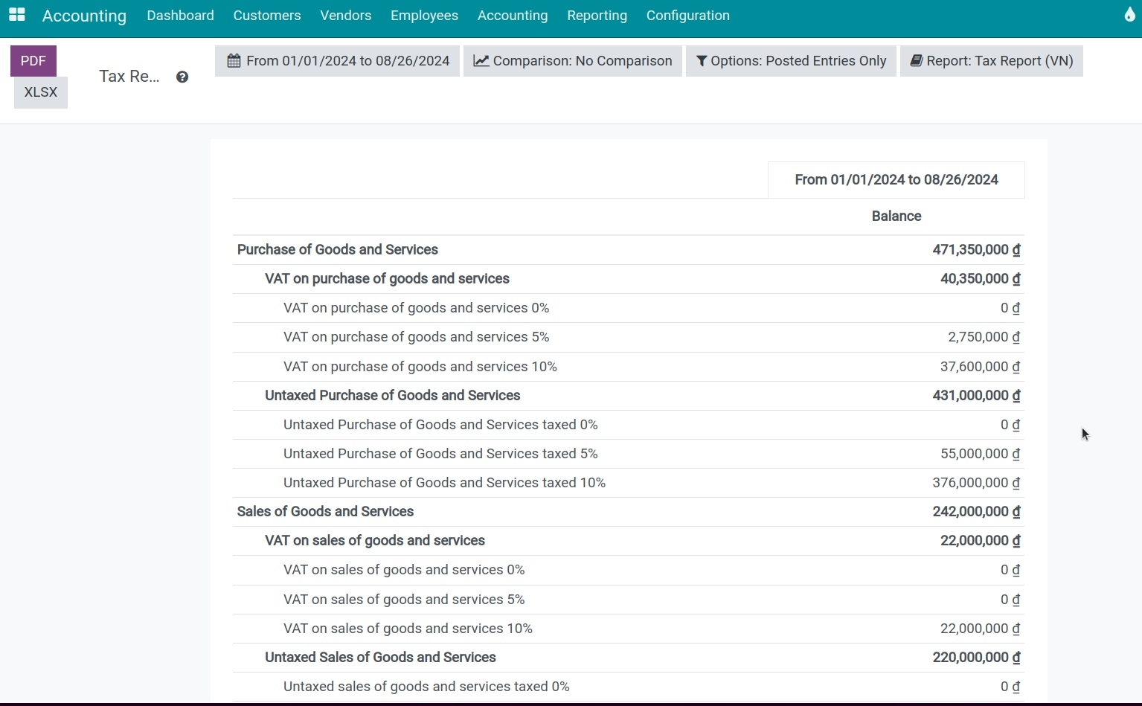Open the date range filter dropdown
This screenshot has height=706, width=1142.
point(337,61)
